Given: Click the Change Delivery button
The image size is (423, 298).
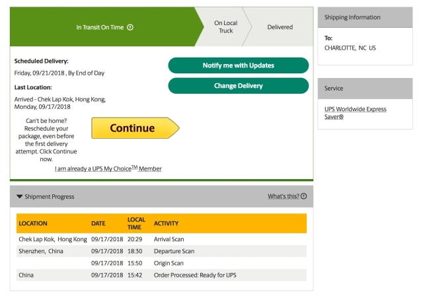Looking at the screenshot, I should tap(238, 86).
